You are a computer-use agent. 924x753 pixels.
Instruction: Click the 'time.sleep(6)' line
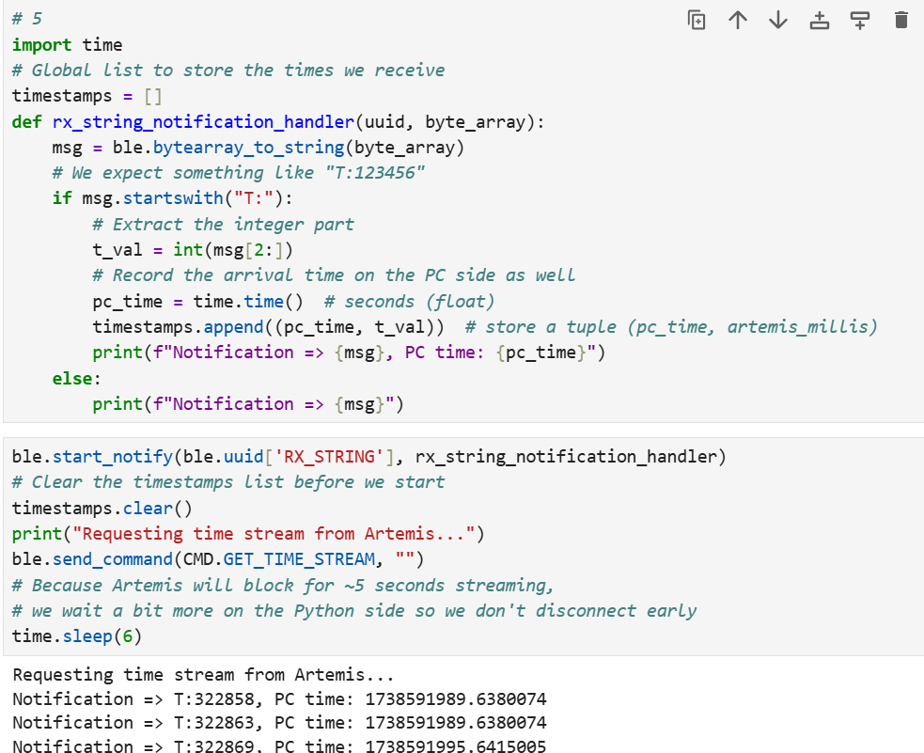pyautogui.click(x=76, y=636)
